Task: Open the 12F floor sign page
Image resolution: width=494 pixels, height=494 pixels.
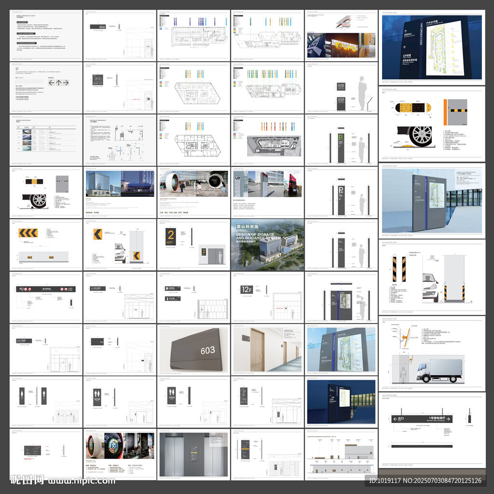Action: click(267, 297)
